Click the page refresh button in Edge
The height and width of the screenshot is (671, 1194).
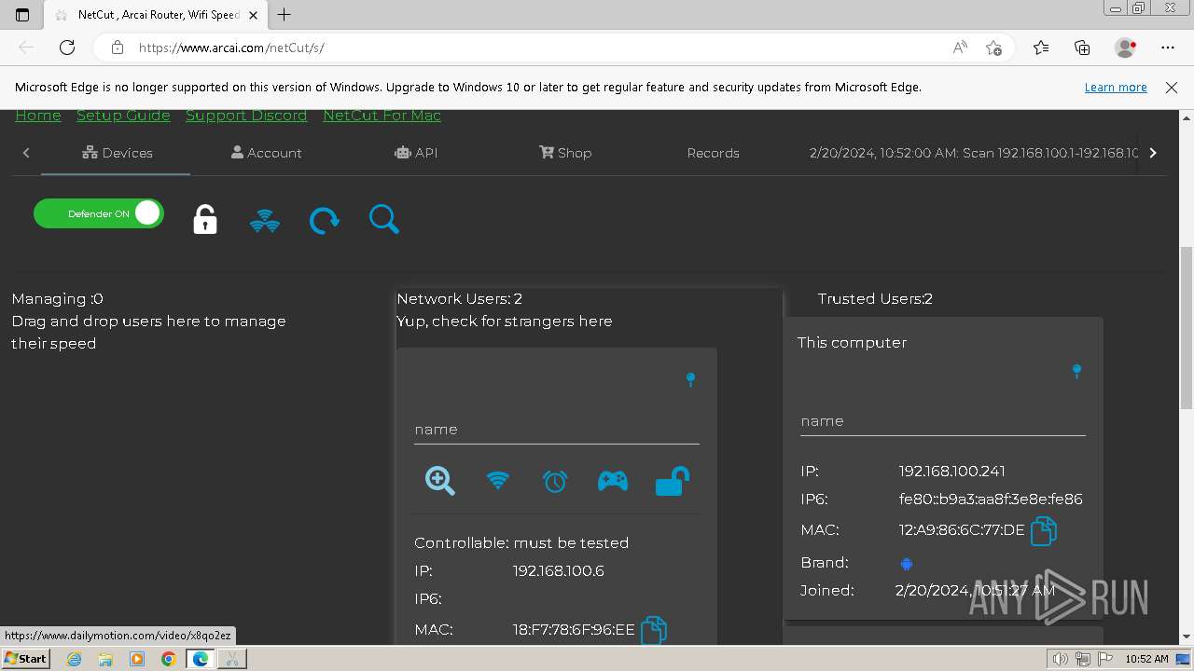67,48
